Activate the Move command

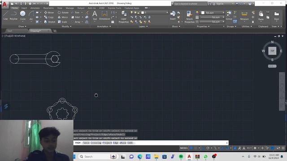(49, 13)
